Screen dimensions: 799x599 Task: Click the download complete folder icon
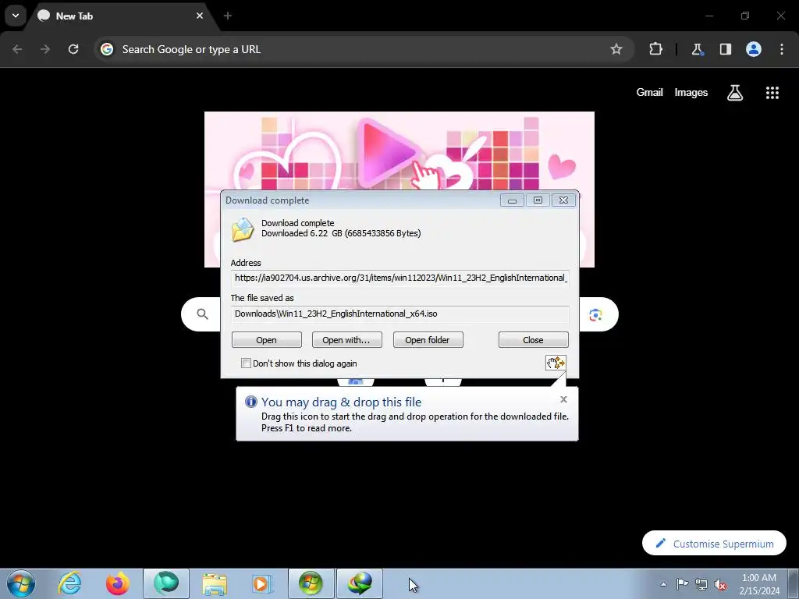[243, 229]
